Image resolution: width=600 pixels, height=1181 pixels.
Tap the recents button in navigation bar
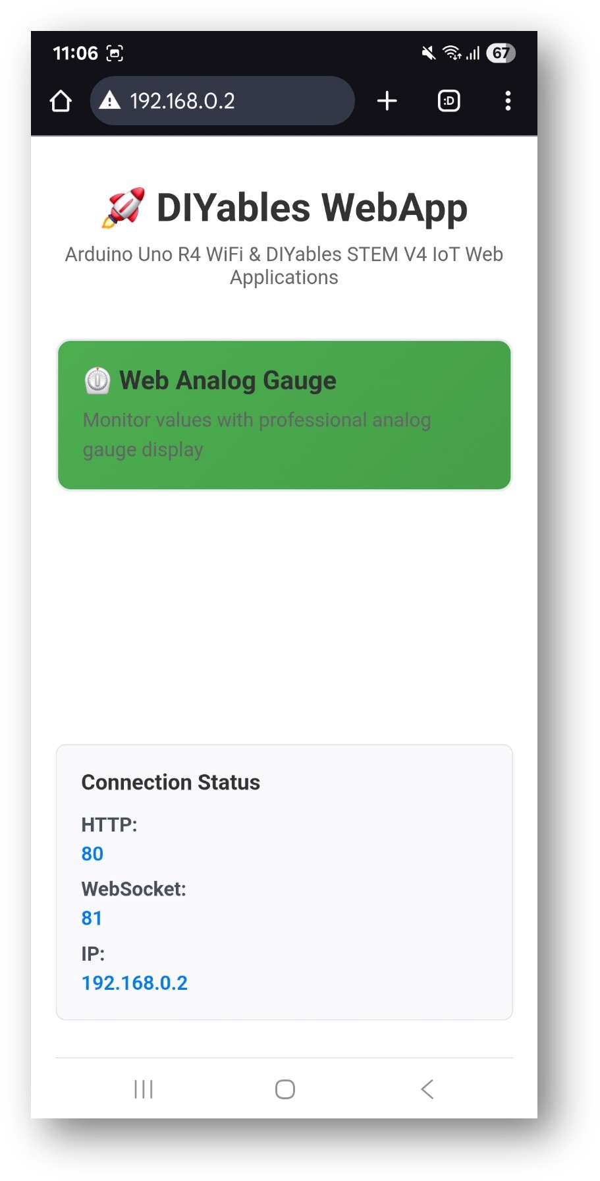click(x=143, y=1089)
